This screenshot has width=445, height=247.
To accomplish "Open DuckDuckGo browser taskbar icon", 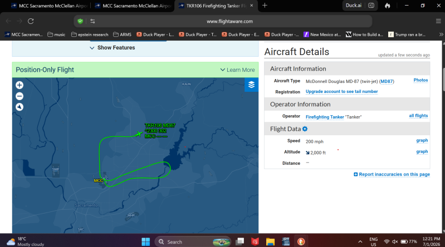I will pyautogui.click(x=301, y=241).
